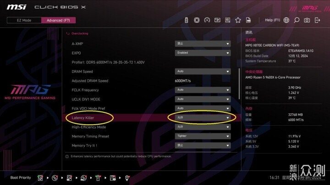This screenshot has height=185, width=330.
Task: Open the Favorites star icon
Action: click(238, 20)
